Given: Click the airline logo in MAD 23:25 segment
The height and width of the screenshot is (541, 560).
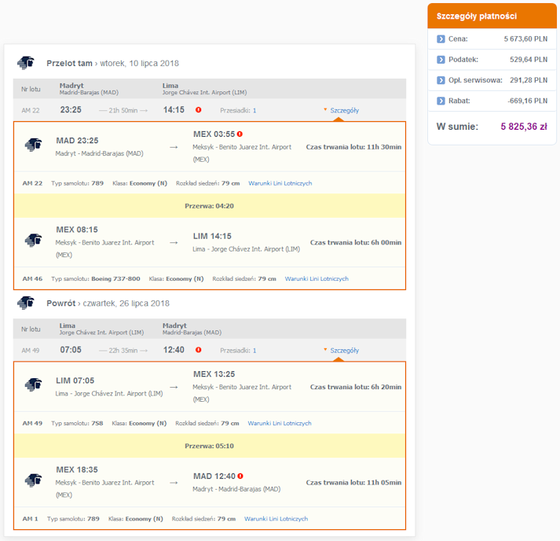Looking at the screenshot, I should point(33,145).
